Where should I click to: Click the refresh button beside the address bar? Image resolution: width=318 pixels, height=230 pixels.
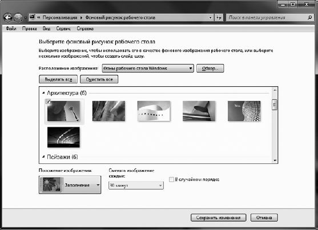coord(219,18)
